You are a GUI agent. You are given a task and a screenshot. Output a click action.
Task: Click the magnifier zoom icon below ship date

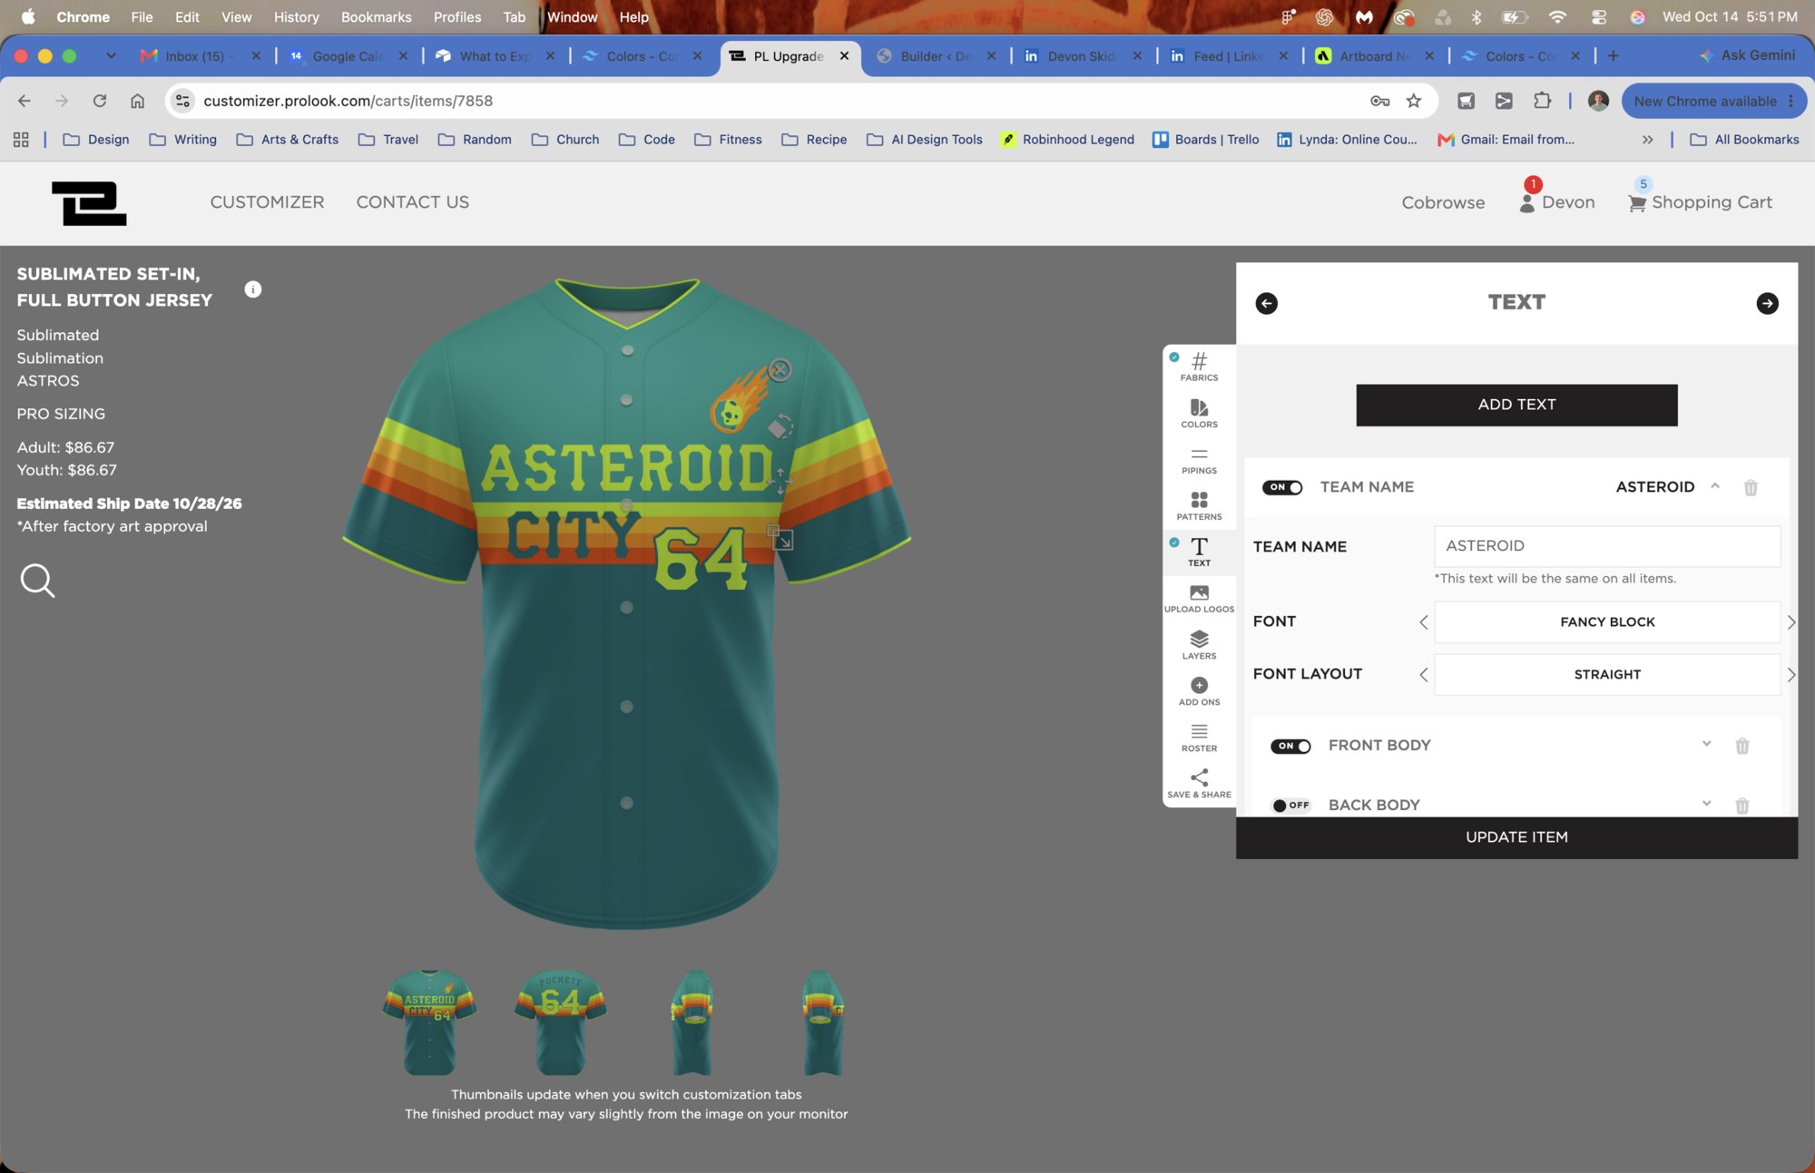[37, 581]
